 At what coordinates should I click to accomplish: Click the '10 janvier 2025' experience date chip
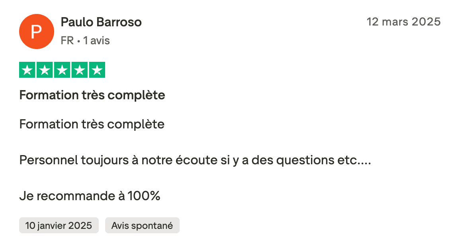click(59, 225)
